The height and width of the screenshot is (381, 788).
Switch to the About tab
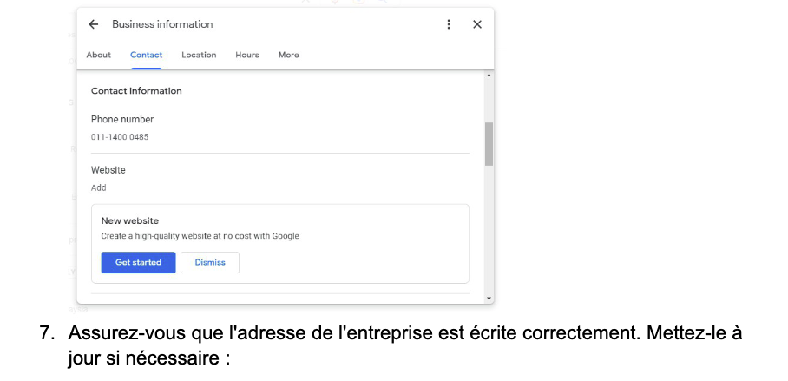[x=99, y=55]
